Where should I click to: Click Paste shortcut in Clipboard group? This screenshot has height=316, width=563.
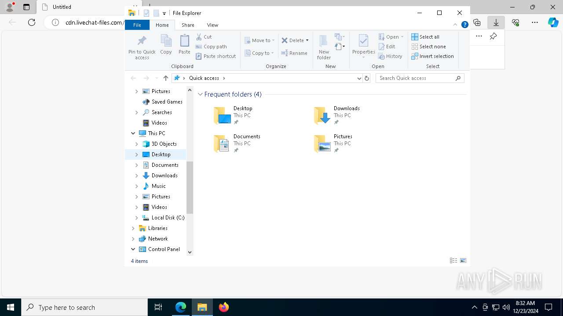tap(216, 56)
